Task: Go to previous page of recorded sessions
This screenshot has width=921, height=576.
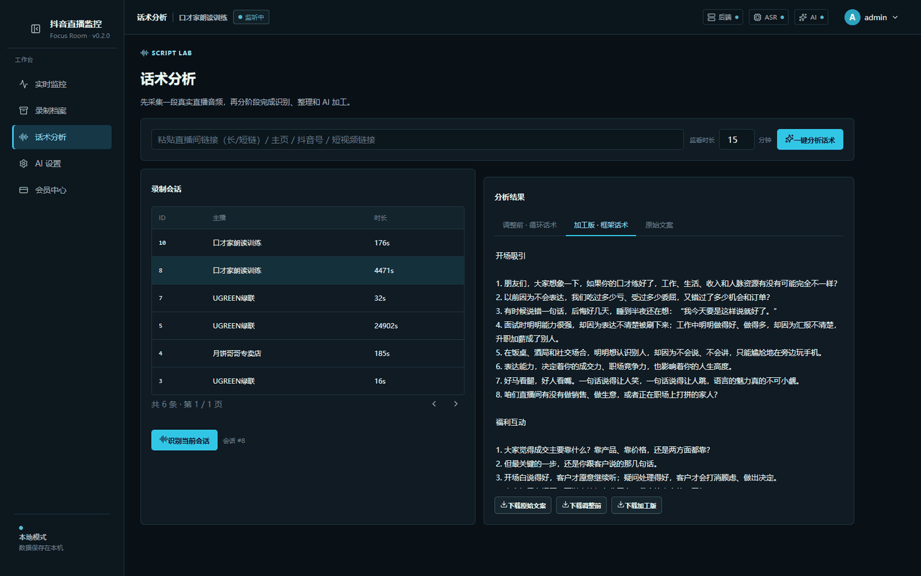Action: [x=434, y=404]
